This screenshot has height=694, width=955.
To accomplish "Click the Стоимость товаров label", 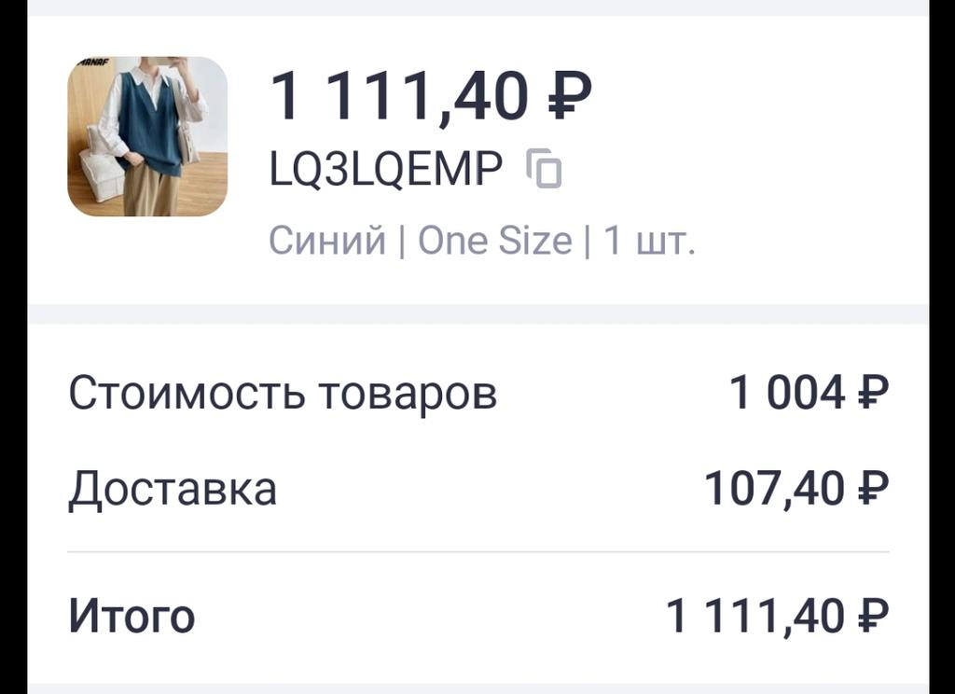I will click(x=283, y=393).
